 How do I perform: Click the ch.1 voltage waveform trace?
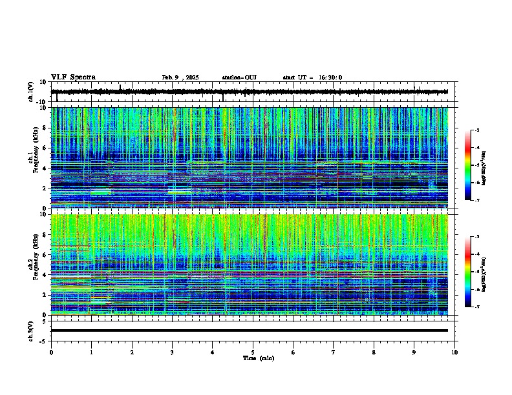[249, 92]
